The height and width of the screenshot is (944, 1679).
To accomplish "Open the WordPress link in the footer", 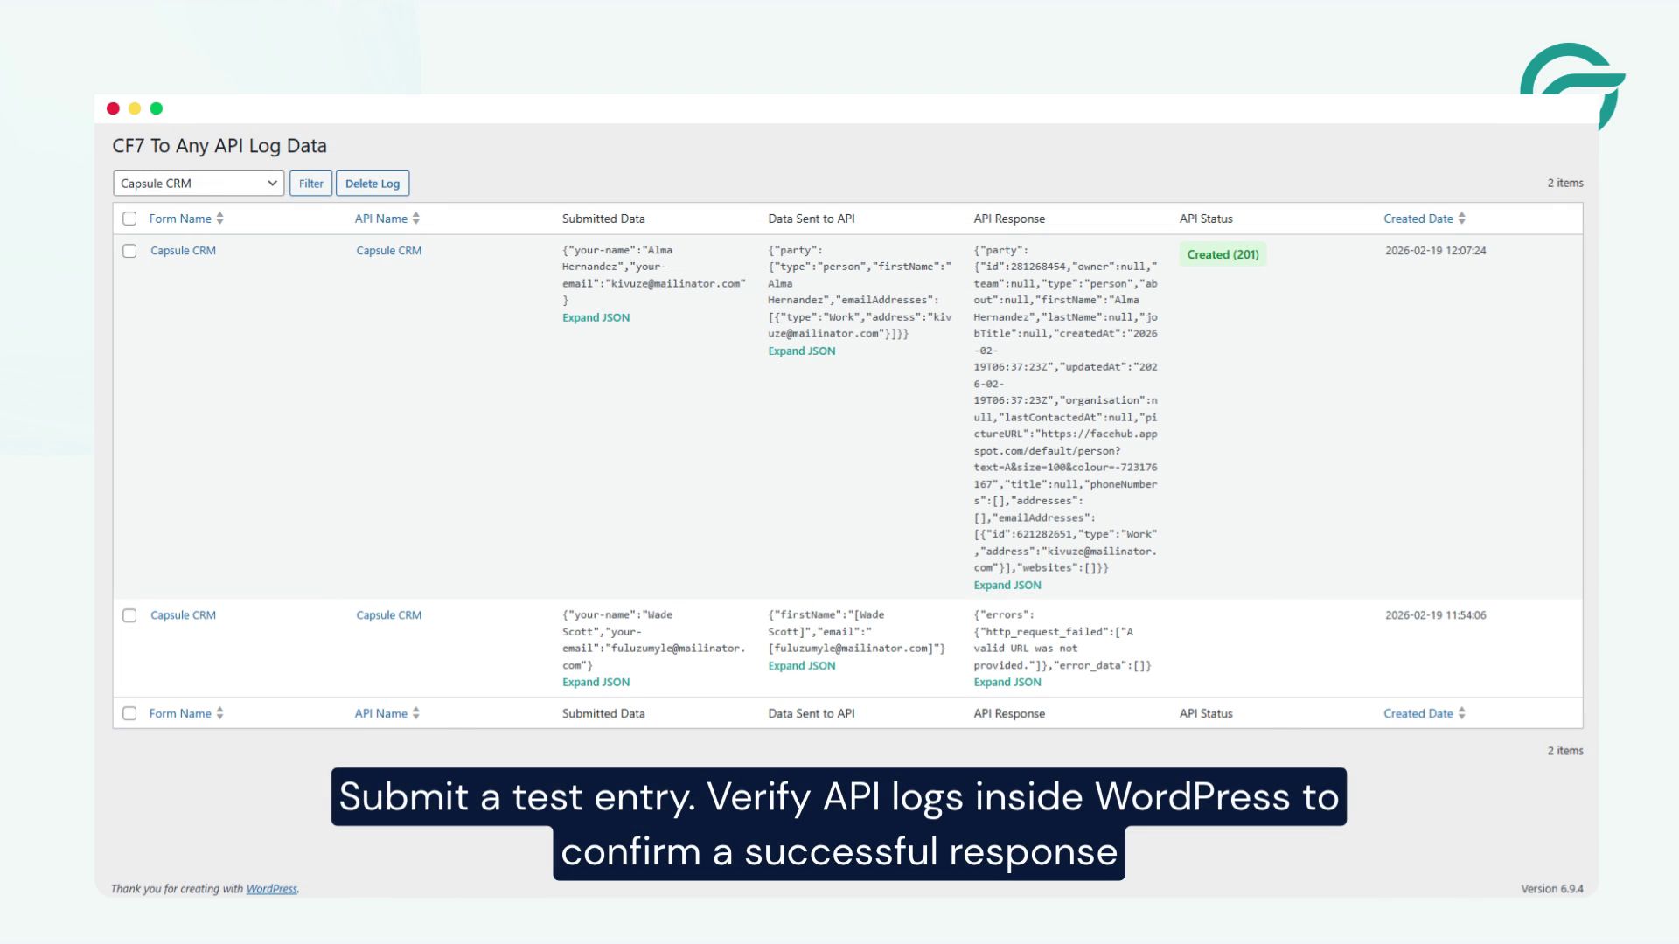I will [x=271, y=889].
